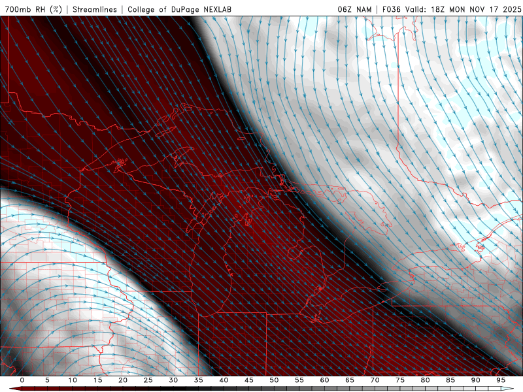Click the "700mb RH (%)" title text
This screenshot has width=523, height=392.
click(33, 9)
